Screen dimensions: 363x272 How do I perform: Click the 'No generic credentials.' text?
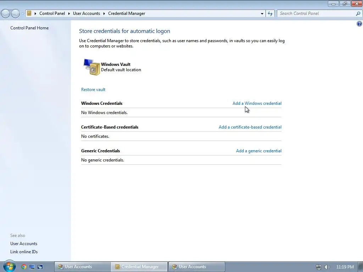(102, 160)
